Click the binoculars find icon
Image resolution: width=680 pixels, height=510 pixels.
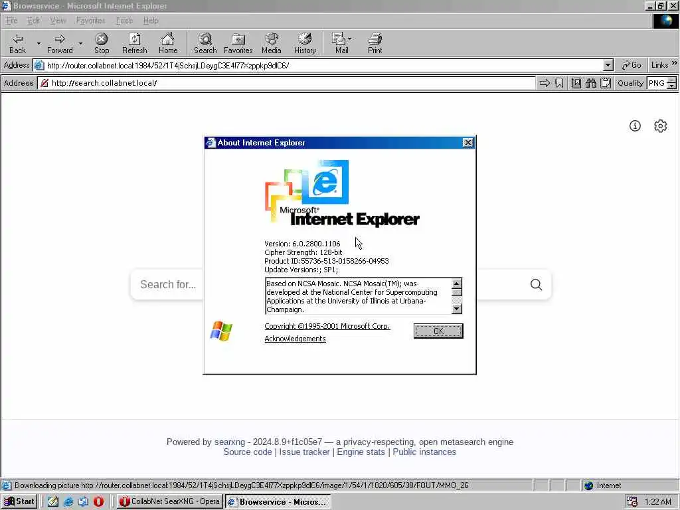590,83
